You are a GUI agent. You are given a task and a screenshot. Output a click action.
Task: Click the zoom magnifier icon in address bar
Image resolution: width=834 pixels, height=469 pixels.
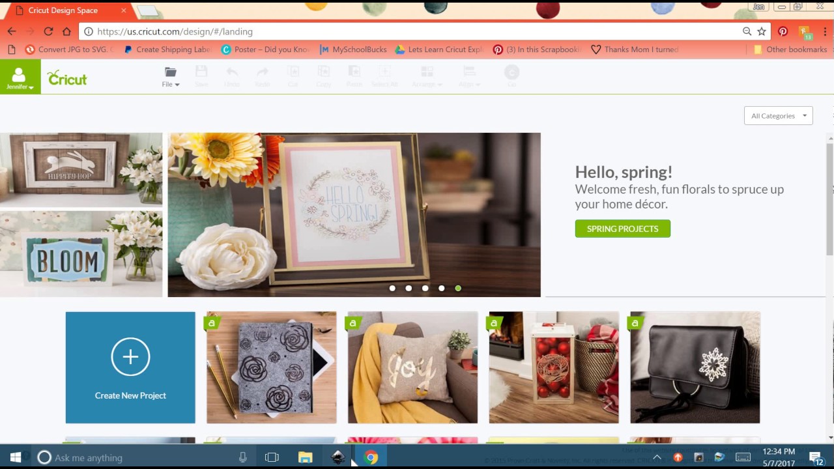(x=747, y=31)
